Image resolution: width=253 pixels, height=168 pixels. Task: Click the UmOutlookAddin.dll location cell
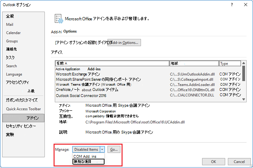pos(192,74)
